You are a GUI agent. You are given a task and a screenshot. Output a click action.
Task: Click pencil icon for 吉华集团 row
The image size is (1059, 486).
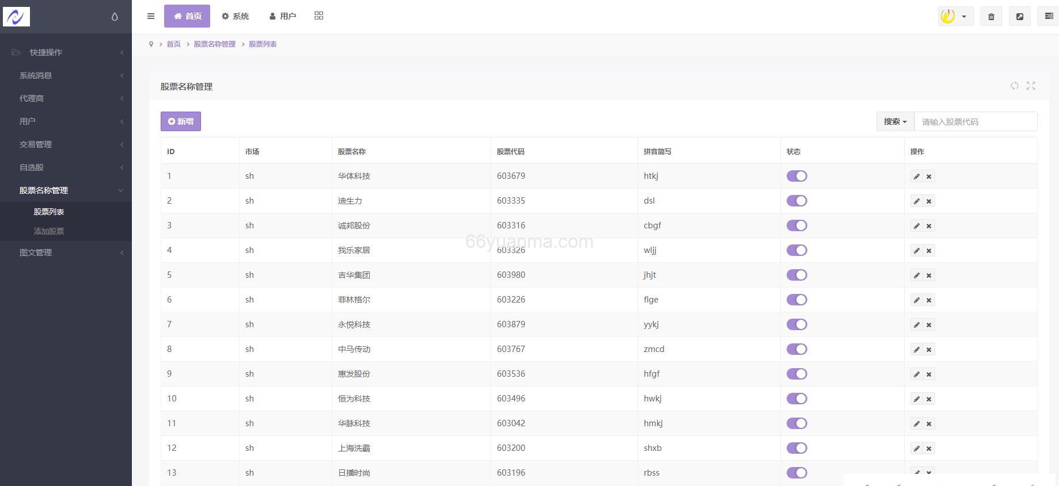coord(916,275)
